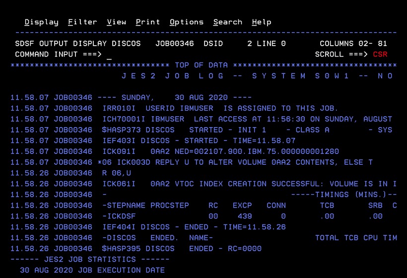Image resolution: width=407 pixels, height=278 pixels.
Task: Select the $HASP395 DISCOS ENDED RC=0000 line
Action: [136, 249]
